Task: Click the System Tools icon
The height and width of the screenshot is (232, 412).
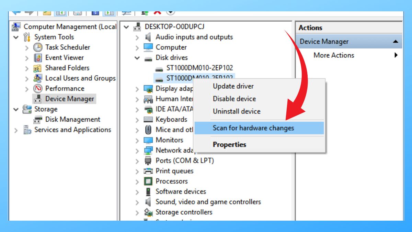Action: pos(27,37)
